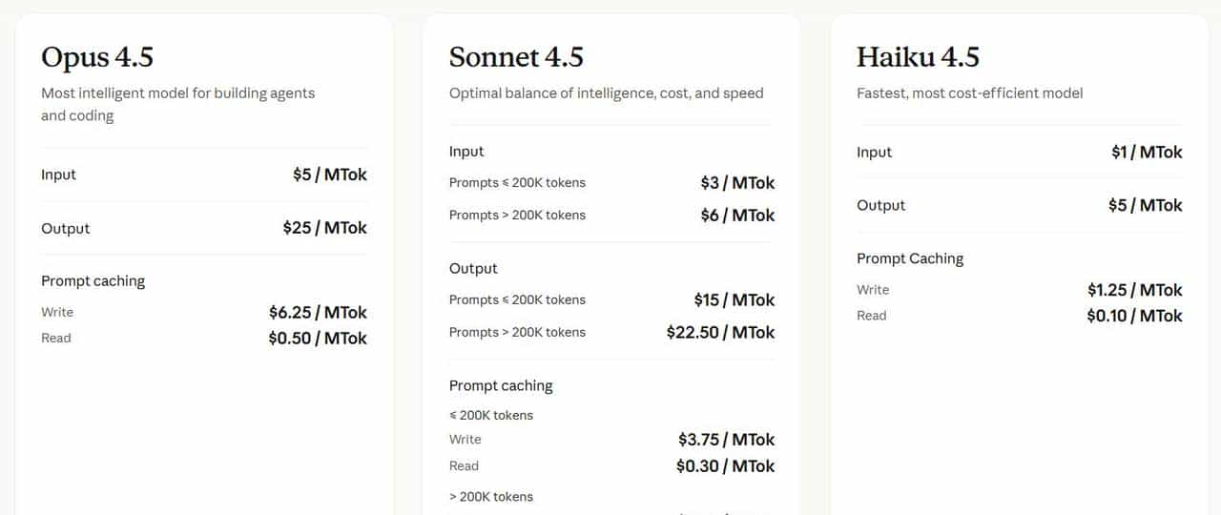Screen dimensions: 1221x515
Task: Click 'Fastest, most cost-efficient model' description text
Action: (x=969, y=93)
